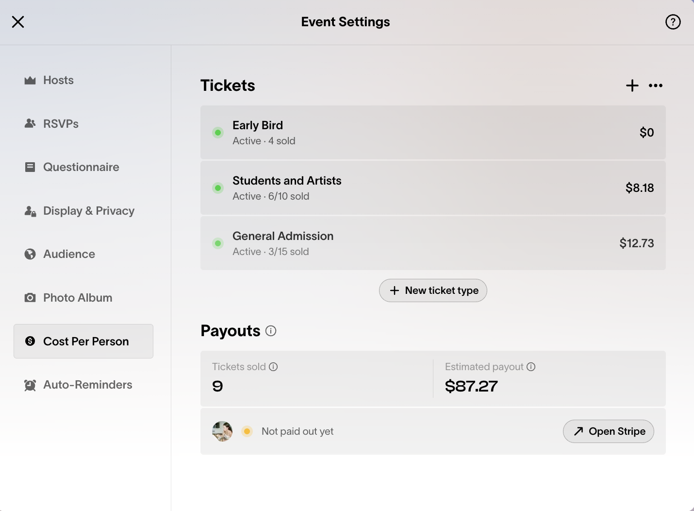Open the Early Bird ticket row
The width and height of the screenshot is (694, 511).
click(432, 133)
